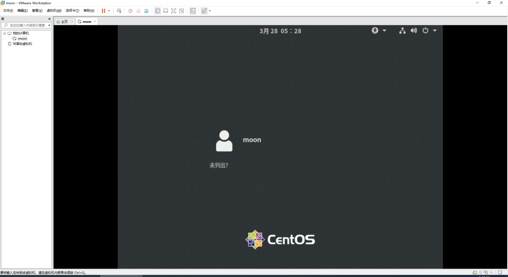Close the 主页 tab
508x277 pixels.
72,22
